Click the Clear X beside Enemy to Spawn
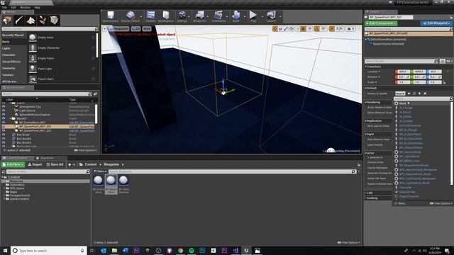 click(425, 93)
